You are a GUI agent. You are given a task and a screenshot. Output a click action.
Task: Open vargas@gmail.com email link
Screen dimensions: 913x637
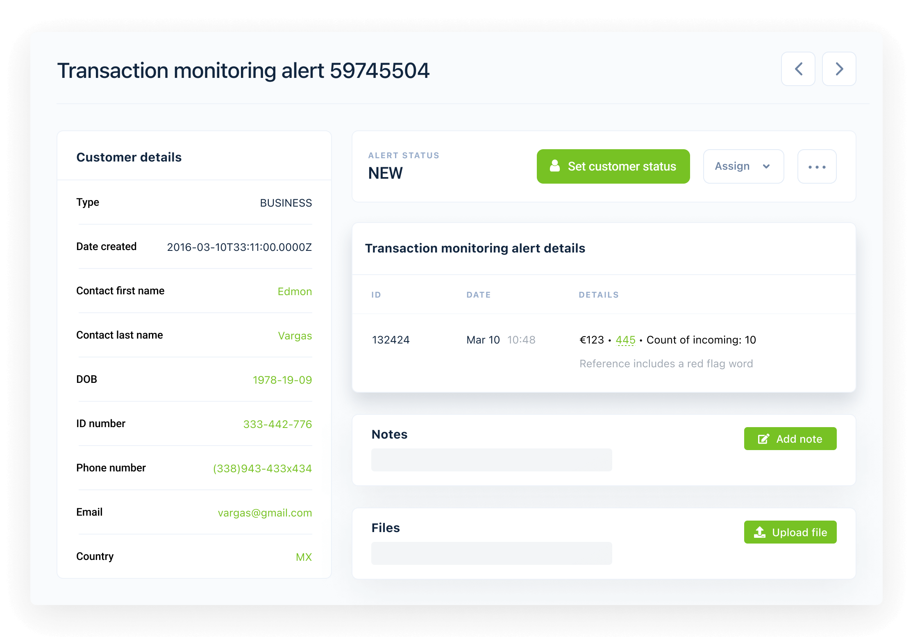(265, 512)
